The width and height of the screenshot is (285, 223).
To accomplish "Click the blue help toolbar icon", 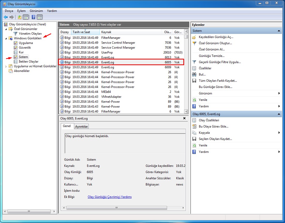I will 33,17.
